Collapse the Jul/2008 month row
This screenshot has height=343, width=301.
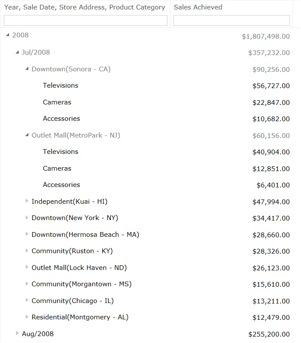(x=17, y=52)
